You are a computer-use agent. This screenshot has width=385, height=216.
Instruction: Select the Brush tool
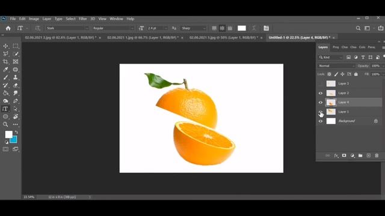[5, 77]
